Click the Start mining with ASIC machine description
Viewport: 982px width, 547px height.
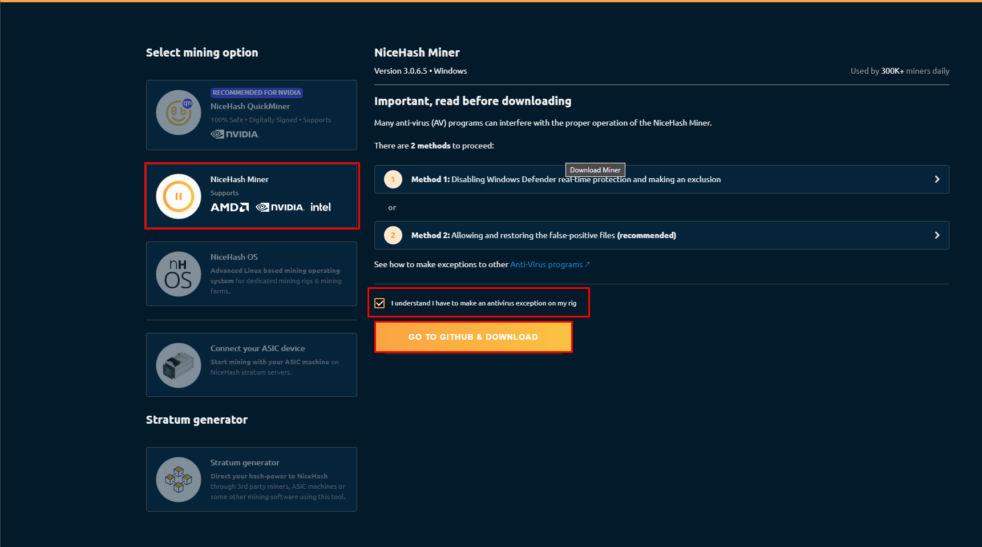(x=274, y=367)
